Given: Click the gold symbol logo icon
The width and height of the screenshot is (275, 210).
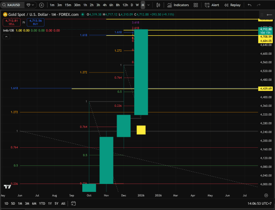Looking at the screenshot, I should (x=5, y=15).
